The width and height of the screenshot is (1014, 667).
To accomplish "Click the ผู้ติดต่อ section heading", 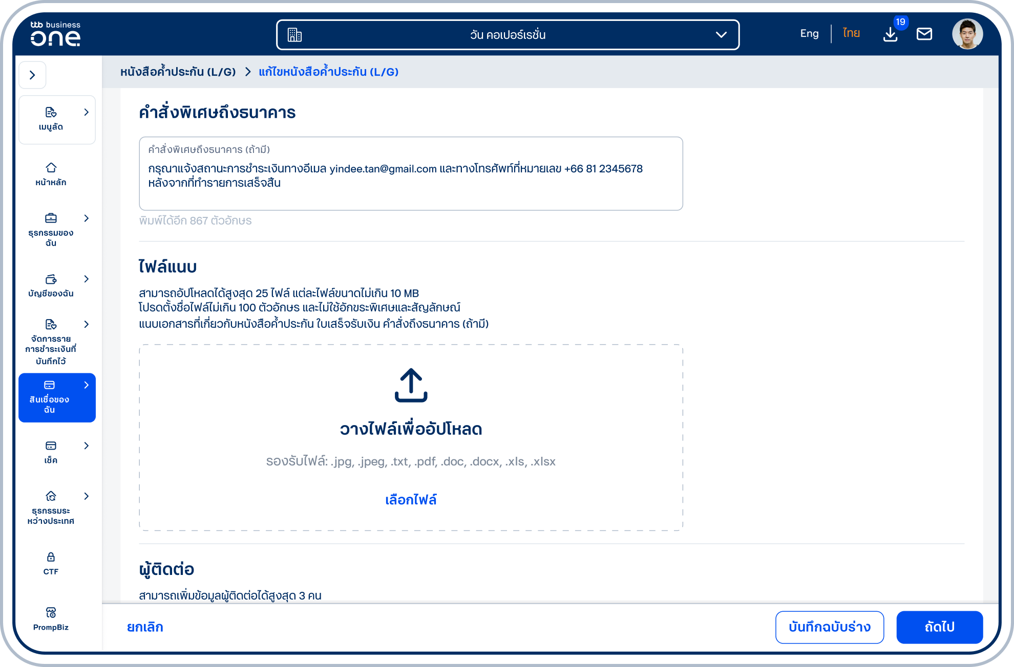I will tap(166, 569).
